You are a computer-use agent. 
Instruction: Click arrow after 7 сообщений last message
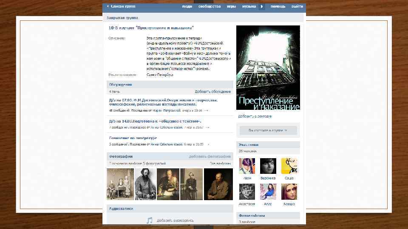(207, 128)
